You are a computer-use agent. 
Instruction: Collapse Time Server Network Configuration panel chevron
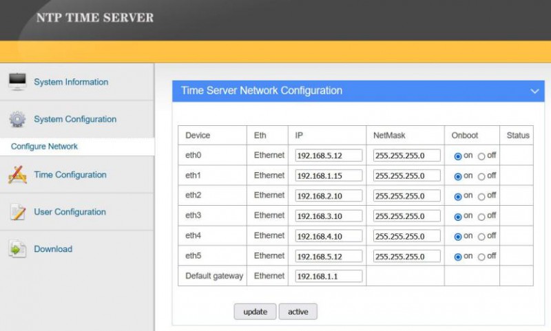534,92
